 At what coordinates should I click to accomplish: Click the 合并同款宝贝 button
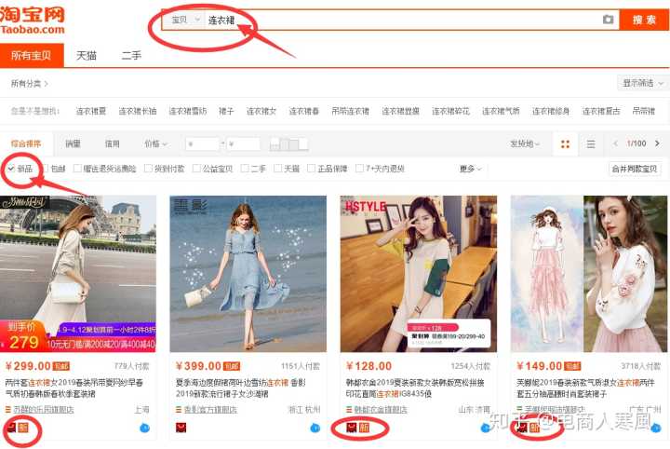[x=635, y=169]
